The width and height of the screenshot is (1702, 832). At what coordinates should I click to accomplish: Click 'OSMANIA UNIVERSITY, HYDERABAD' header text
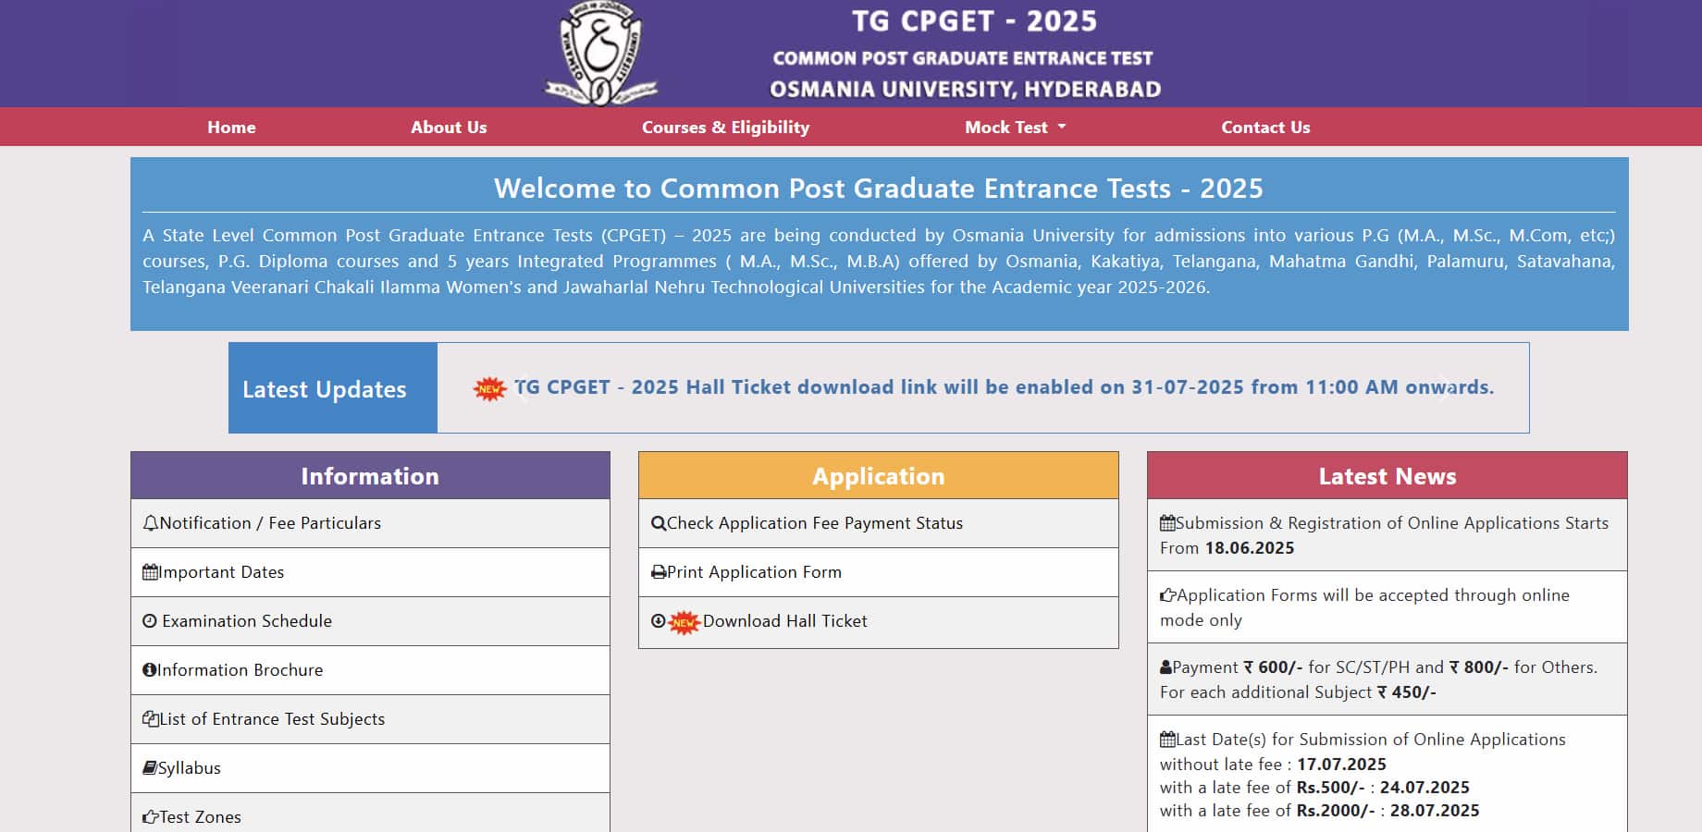[966, 90]
